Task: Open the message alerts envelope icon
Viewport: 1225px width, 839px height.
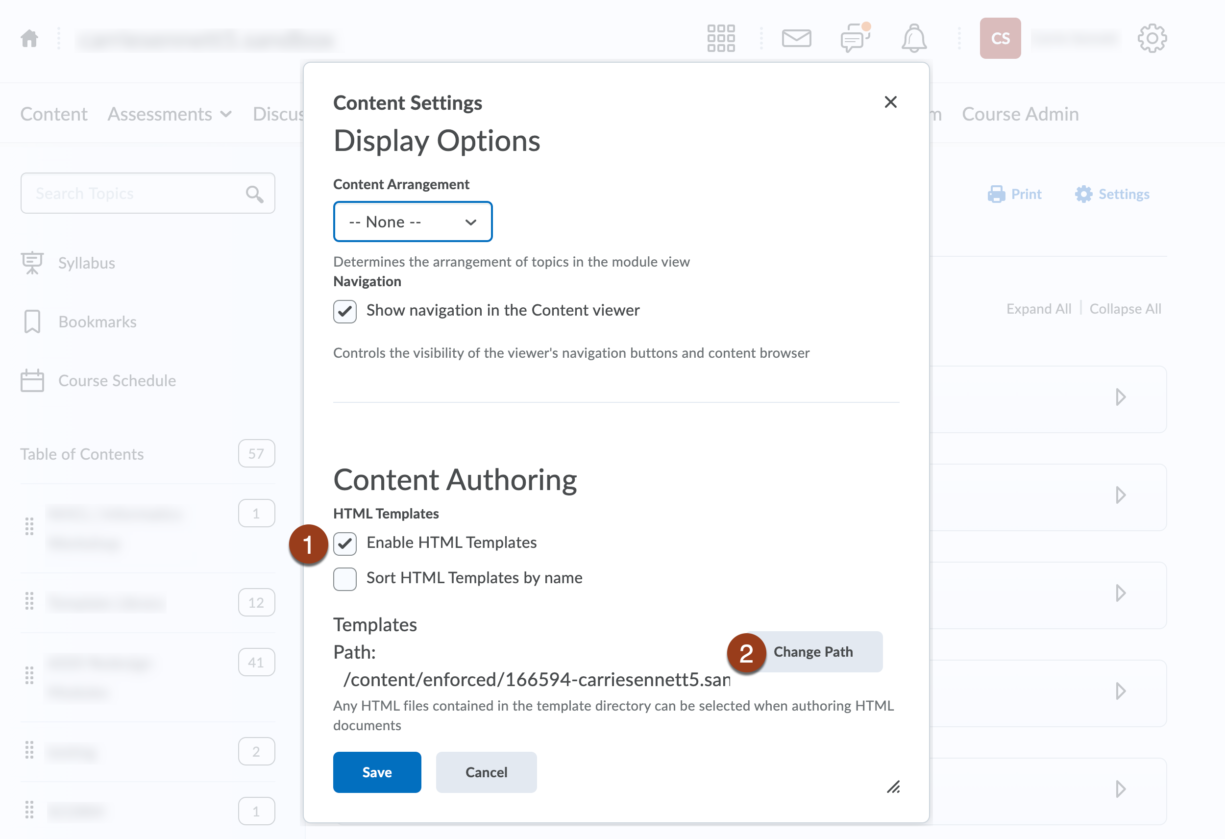Action: pyautogui.click(x=796, y=39)
